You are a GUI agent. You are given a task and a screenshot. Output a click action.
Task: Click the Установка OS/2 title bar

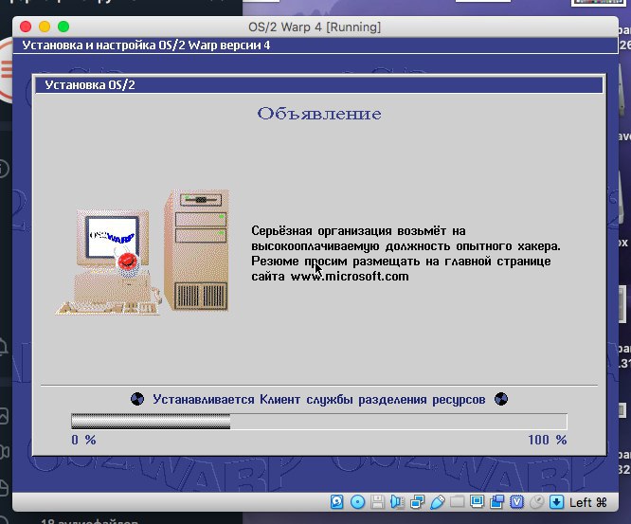tap(319, 85)
